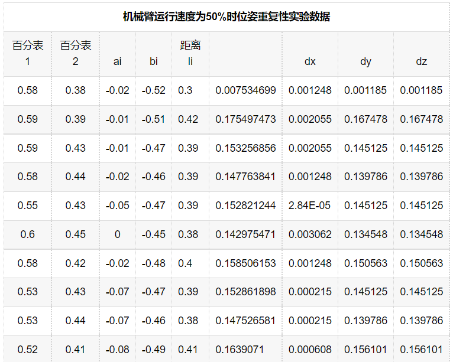This screenshot has height=362, width=453.
Task: Click the value 0.153256856
Action: pos(245,148)
